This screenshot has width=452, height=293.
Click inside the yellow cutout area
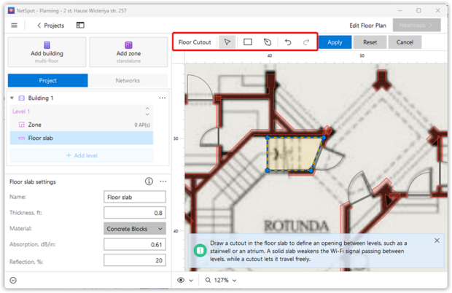tap(292, 154)
